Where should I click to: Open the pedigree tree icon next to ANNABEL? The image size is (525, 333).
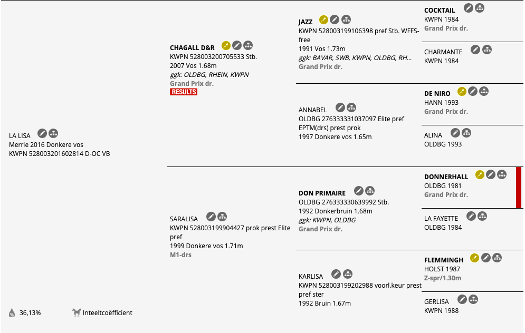tap(351, 107)
